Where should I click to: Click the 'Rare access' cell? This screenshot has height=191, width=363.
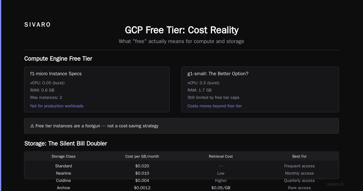click(299, 188)
